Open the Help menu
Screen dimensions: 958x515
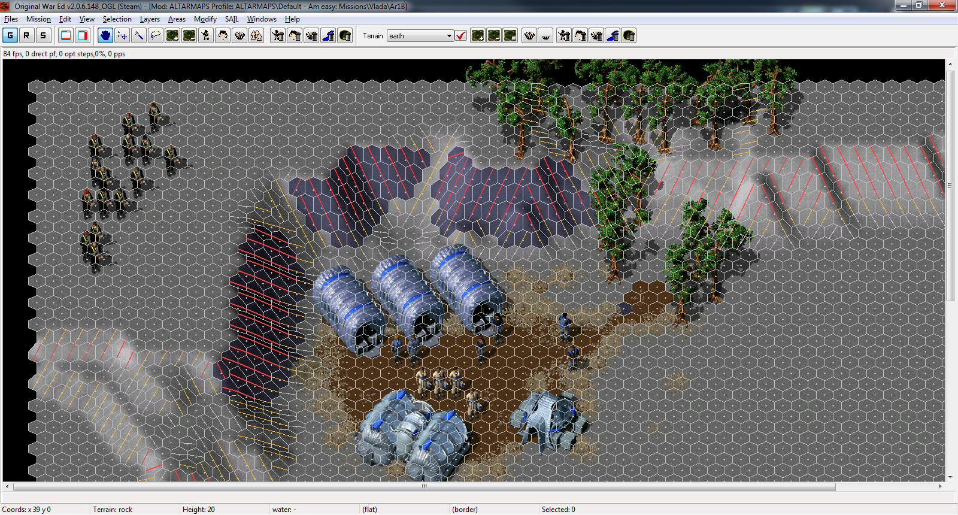tap(292, 19)
